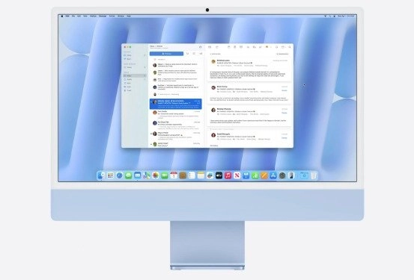Screen dimensions: 414x280
Task: Open the Help menu
Action: [129, 16]
